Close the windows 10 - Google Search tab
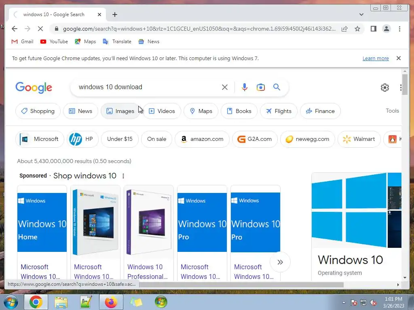 (x=99, y=15)
